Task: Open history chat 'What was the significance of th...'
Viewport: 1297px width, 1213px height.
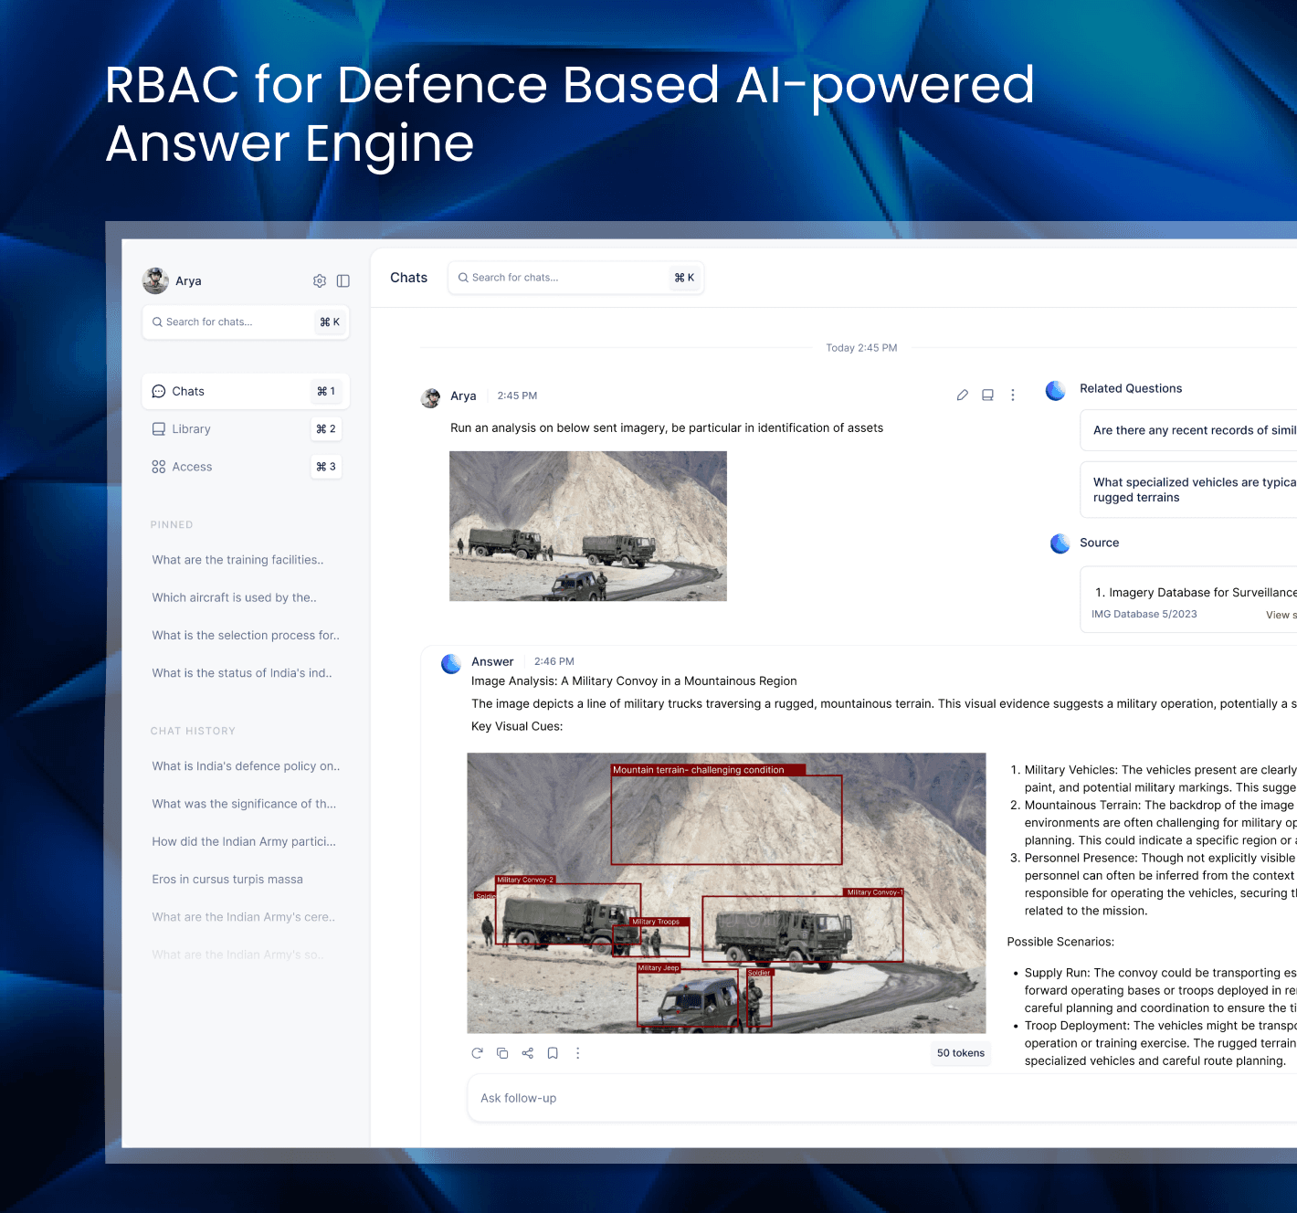Action: [244, 804]
